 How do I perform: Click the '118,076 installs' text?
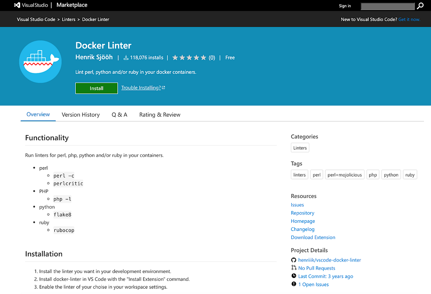pyautogui.click(x=146, y=57)
